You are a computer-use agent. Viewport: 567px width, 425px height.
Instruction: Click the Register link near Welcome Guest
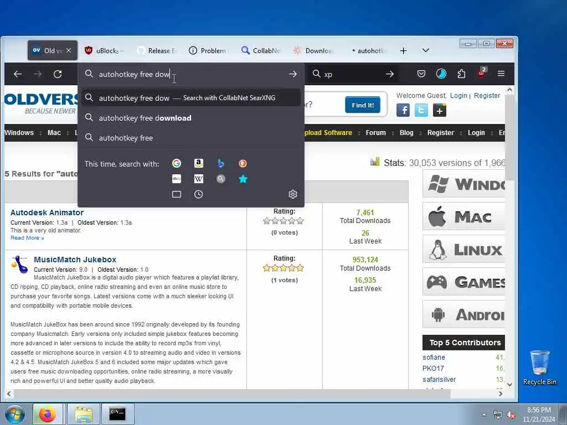coord(487,95)
